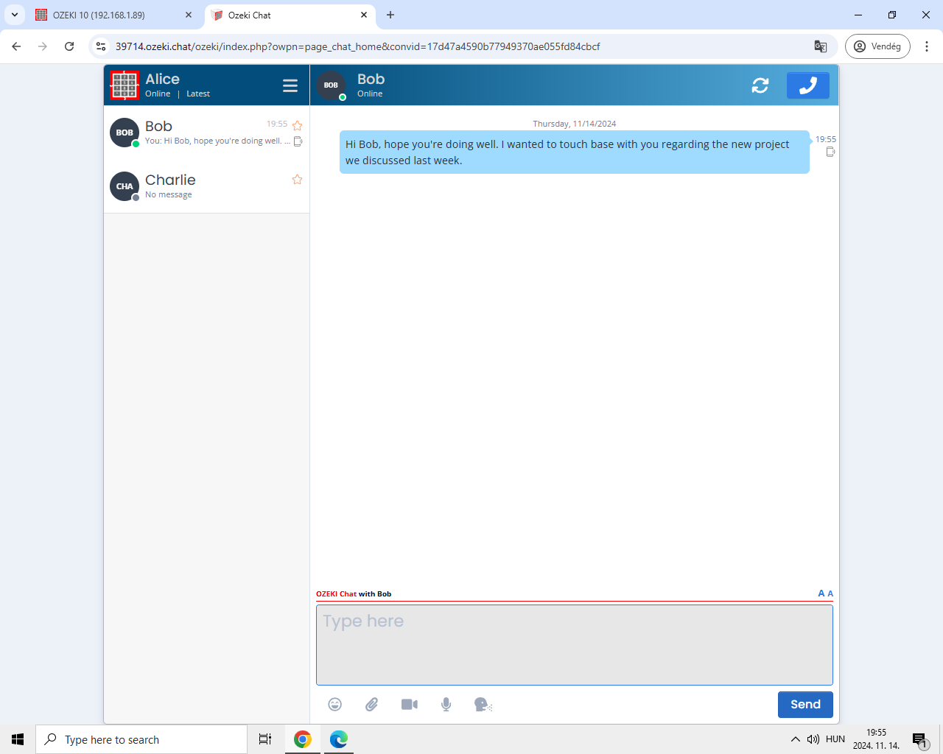The image size is (943, 754).
Task: Open the Vendég profile button
Action: (877, 46)
